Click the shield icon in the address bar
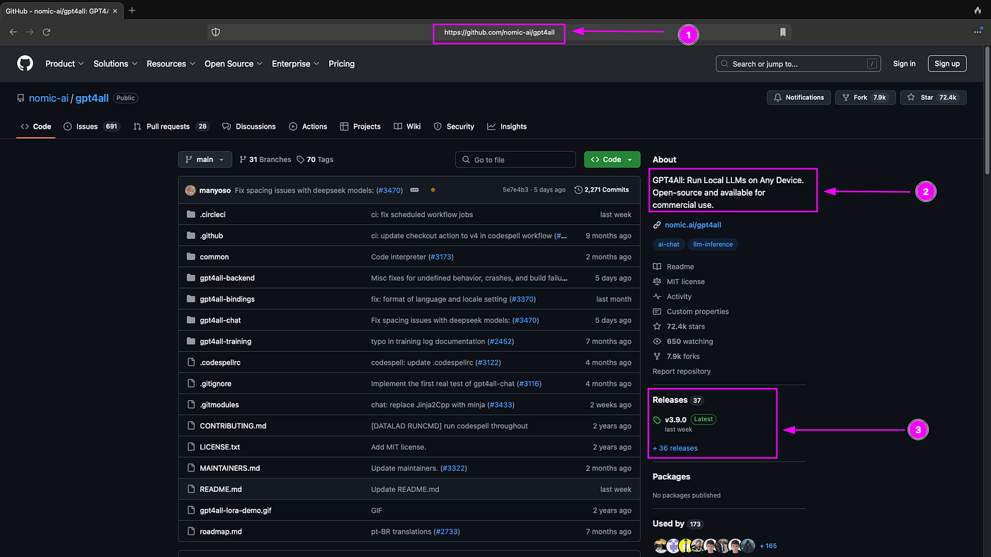 [216, 32]
